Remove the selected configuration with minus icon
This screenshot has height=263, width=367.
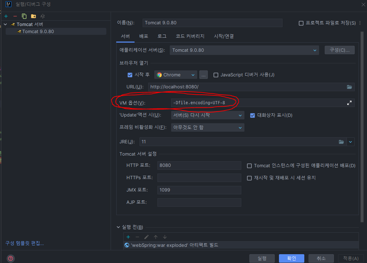coord(15,16)
